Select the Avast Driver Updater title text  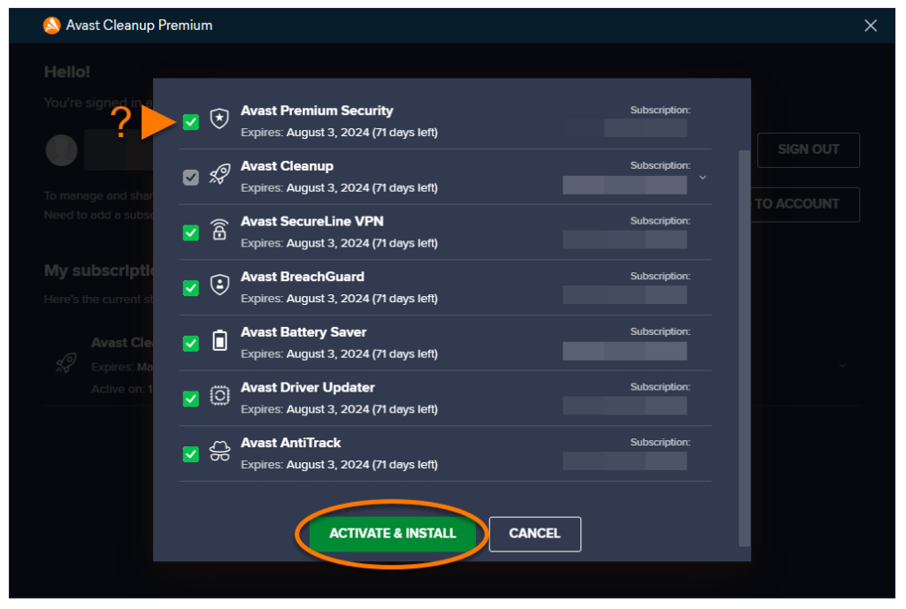coord(307,387)
